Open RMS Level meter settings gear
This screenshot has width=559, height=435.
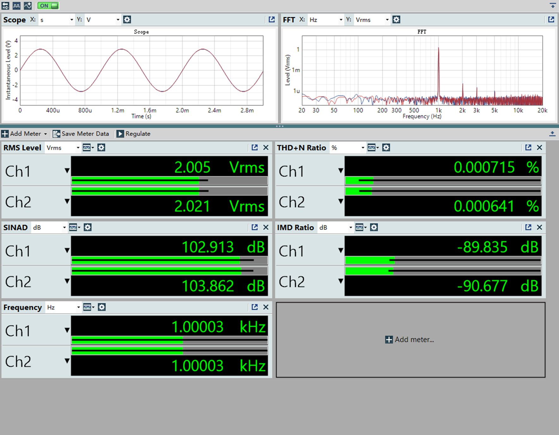point(101,147)
